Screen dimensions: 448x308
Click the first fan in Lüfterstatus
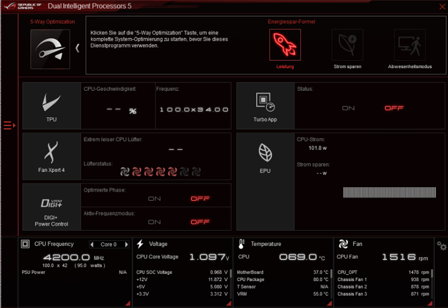coord(124,172)
